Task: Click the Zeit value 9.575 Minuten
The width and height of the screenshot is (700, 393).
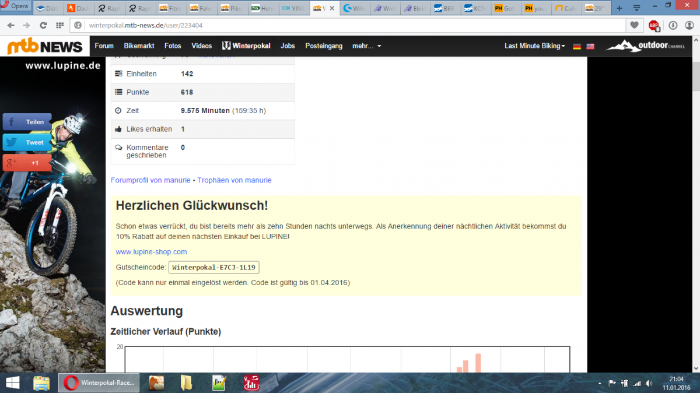Action: point(205,111)
